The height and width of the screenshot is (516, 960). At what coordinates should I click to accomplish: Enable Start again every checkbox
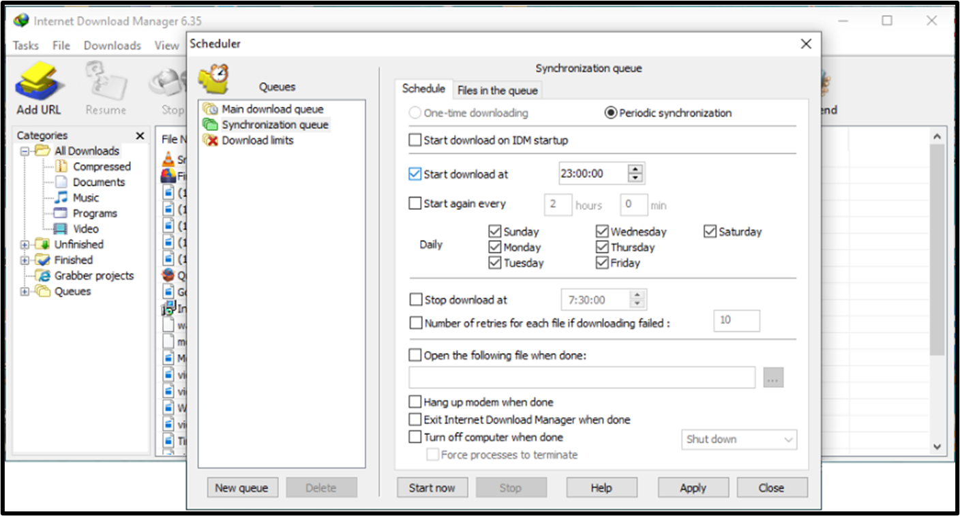[415, 203]
